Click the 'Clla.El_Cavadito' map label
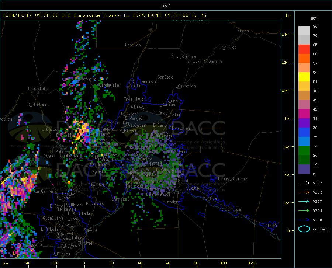Image resolution: width=332 pixels, height=268 pixels. point(204,62)
